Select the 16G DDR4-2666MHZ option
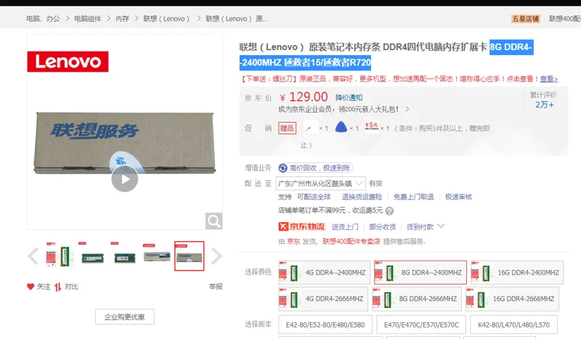The width and height of the screenshot is (581, 339). pyautogui.click(x=513, y=298)
